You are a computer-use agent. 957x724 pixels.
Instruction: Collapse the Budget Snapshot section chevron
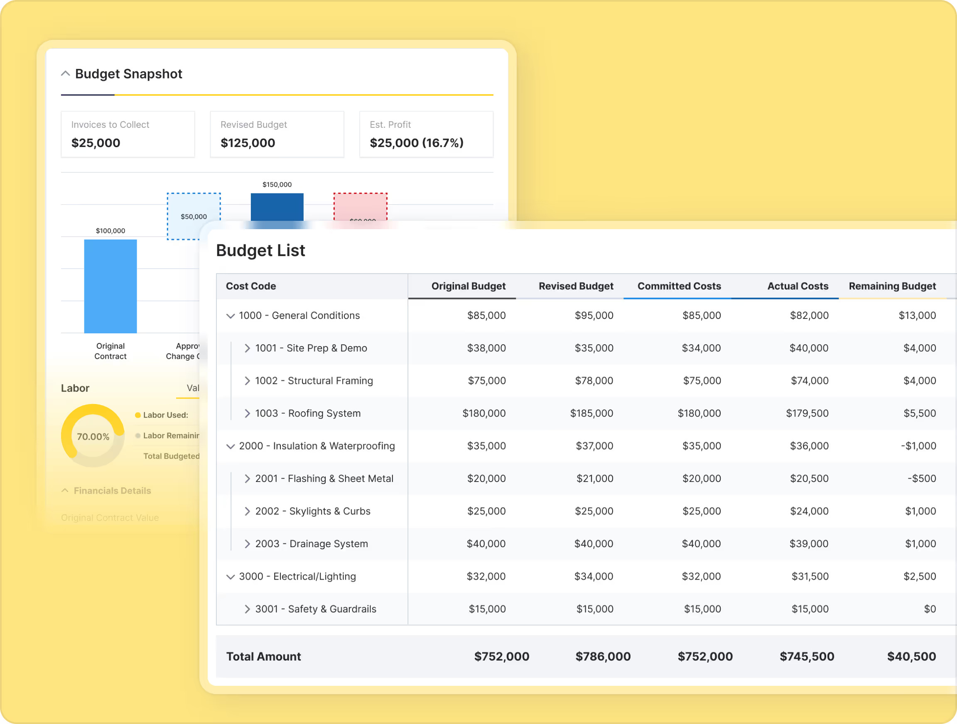click(x=65, y=74)
